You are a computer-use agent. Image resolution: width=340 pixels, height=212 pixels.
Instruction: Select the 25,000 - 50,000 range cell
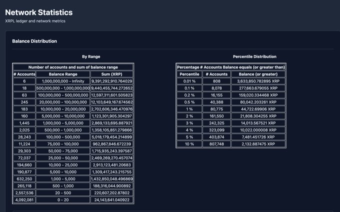click(63, 158)
